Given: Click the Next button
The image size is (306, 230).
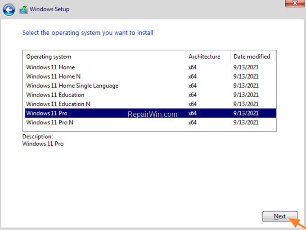Looking at the screenshot, I should [280, 216].
